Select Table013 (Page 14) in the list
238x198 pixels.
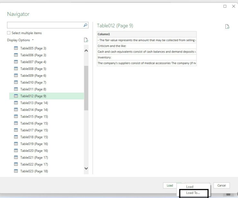pos(34,103)
